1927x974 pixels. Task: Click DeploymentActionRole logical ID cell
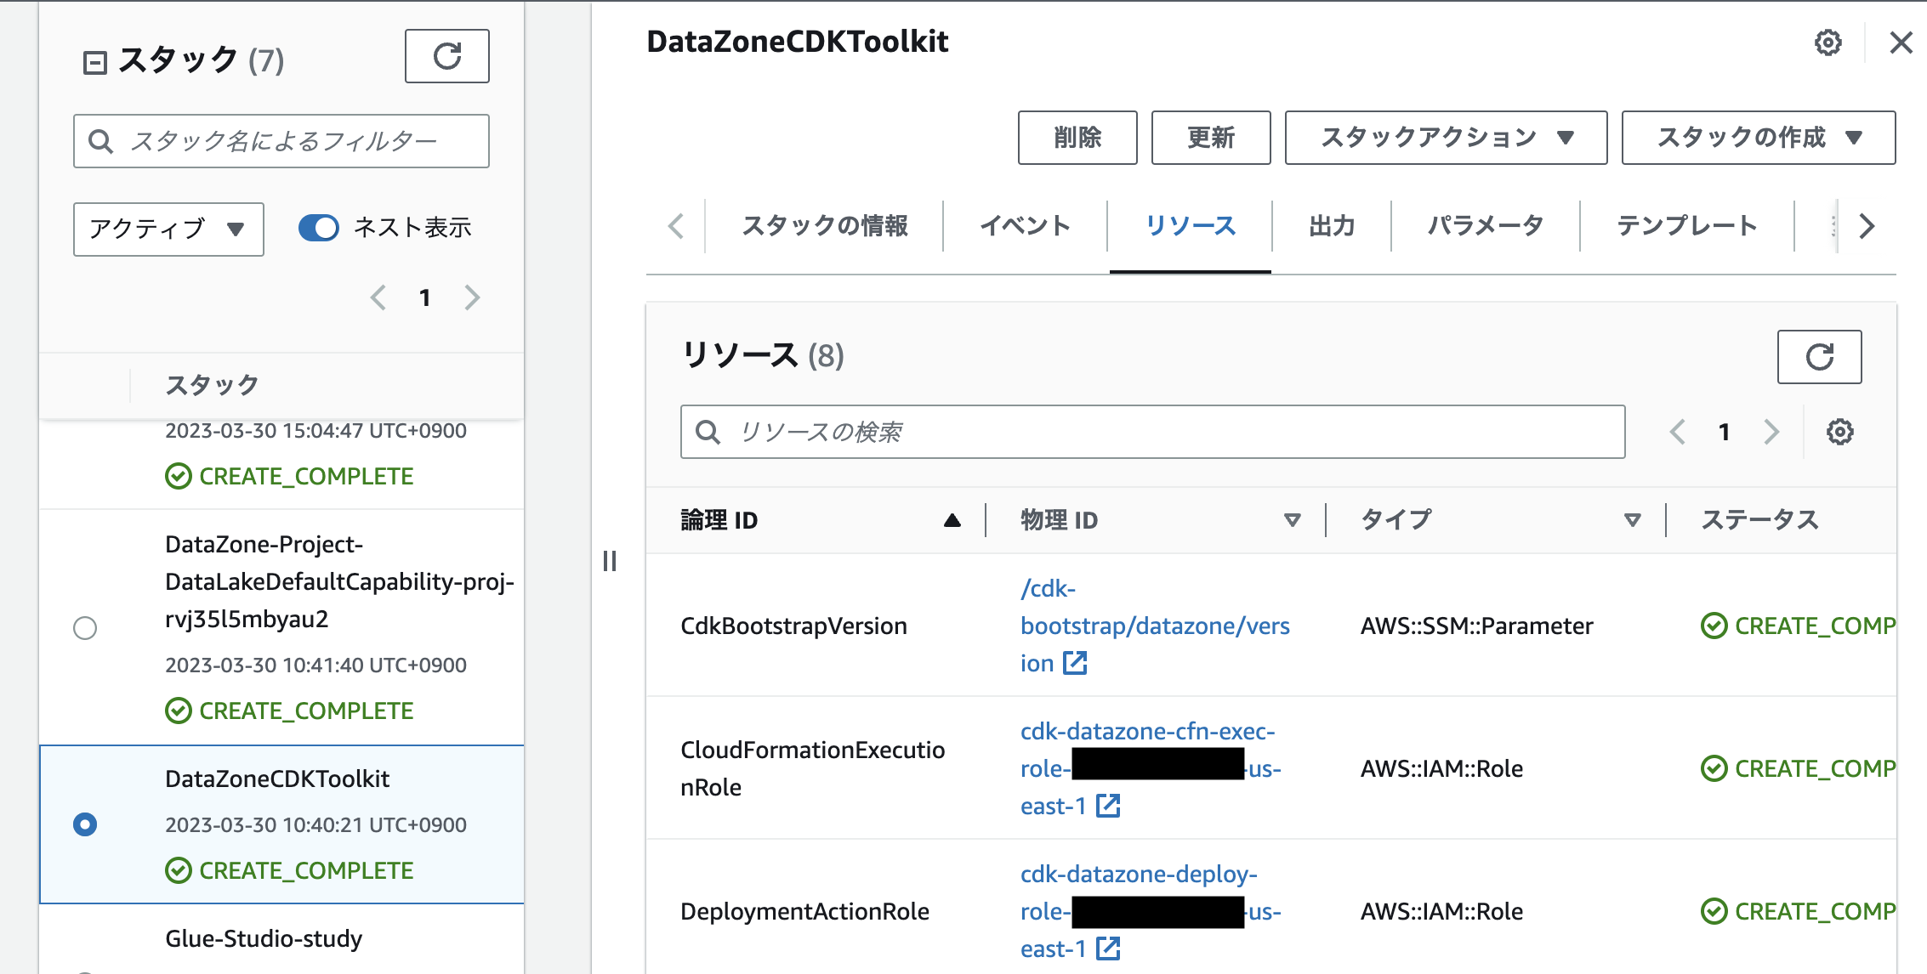coord(804,911)
